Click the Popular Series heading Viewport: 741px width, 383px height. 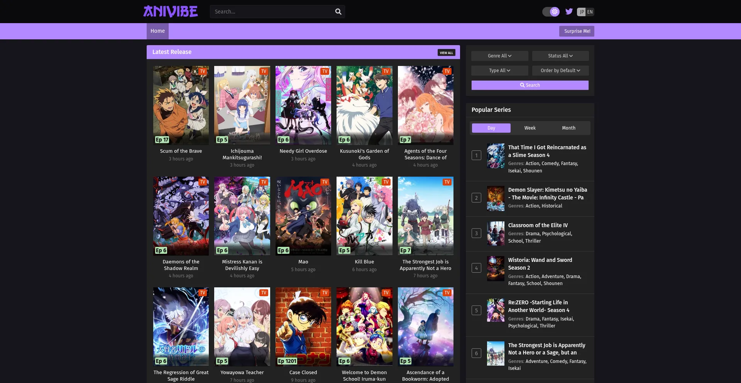491,110
